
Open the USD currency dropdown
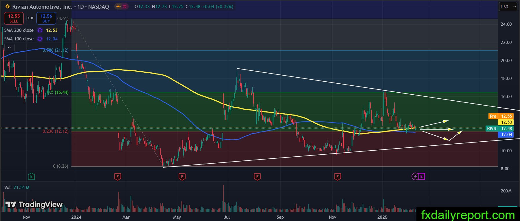point(508,7)
